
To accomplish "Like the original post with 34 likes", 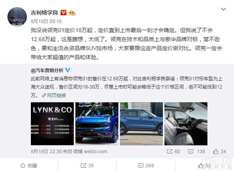I will [220, 152].
